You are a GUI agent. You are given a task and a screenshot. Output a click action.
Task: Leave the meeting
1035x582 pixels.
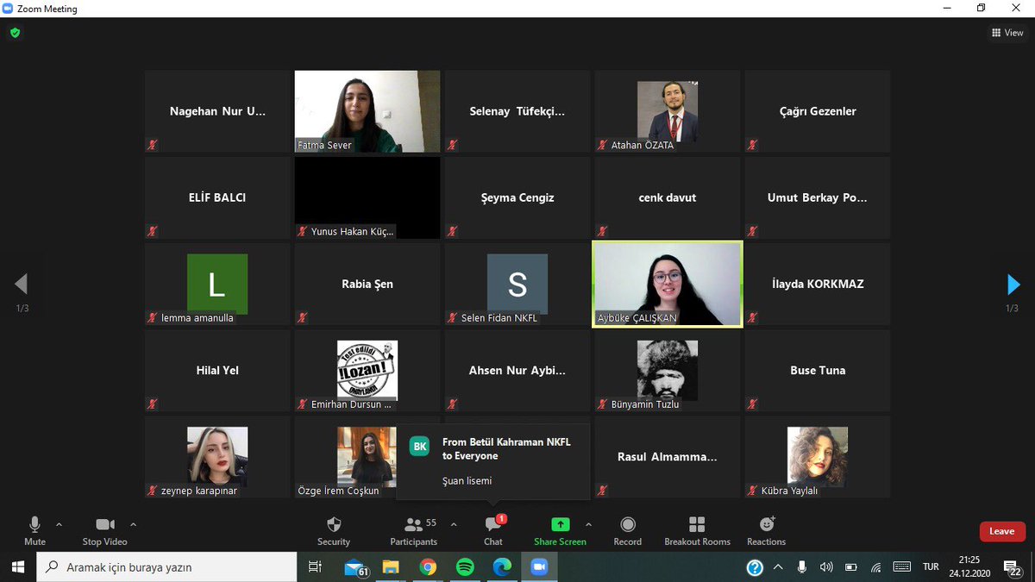tap(1002, 531)
